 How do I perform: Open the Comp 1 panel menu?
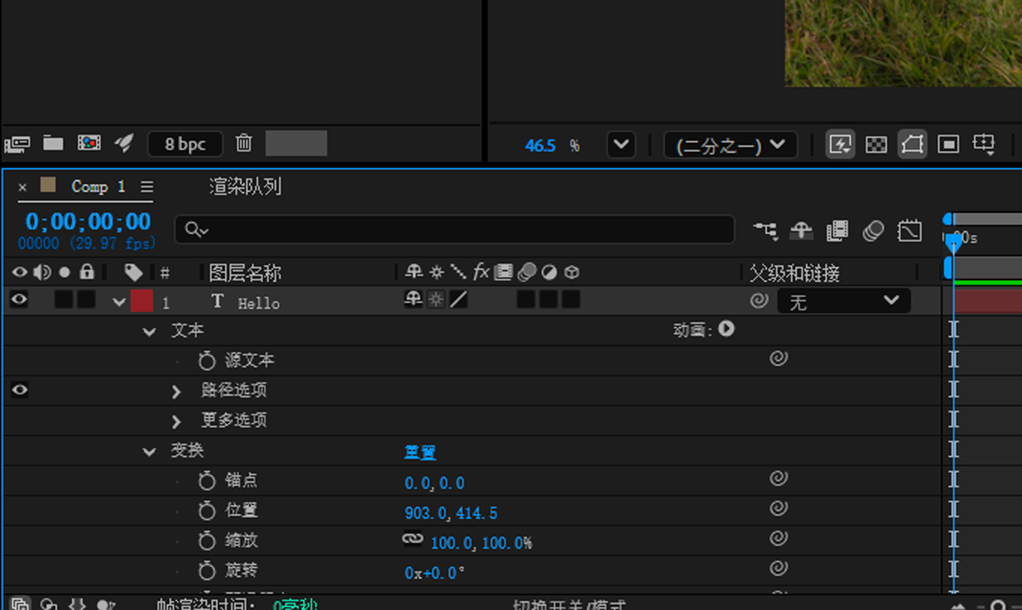[147, 187]
